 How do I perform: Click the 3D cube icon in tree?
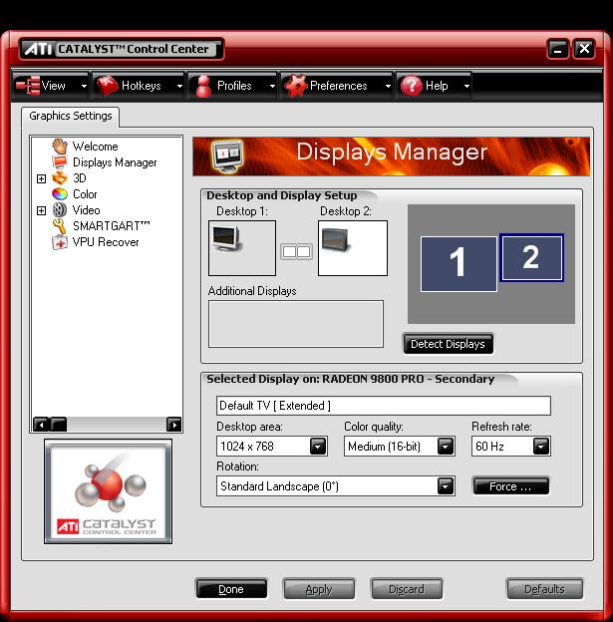(60, 178)
